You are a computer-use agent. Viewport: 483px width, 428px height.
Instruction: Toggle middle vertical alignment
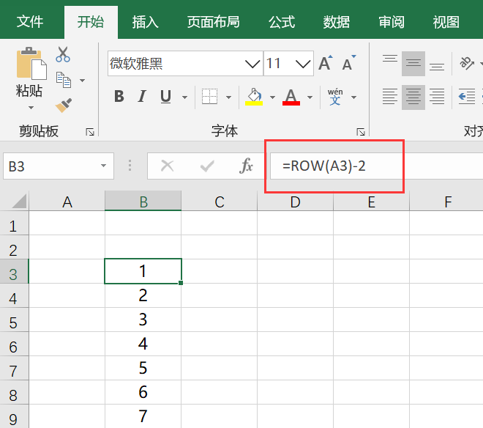pos(413,64)
